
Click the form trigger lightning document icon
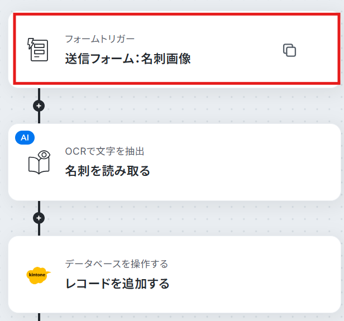[x=38, y=50]
